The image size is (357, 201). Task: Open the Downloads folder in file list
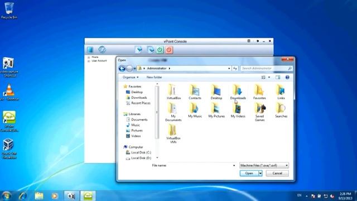point(238,92)
